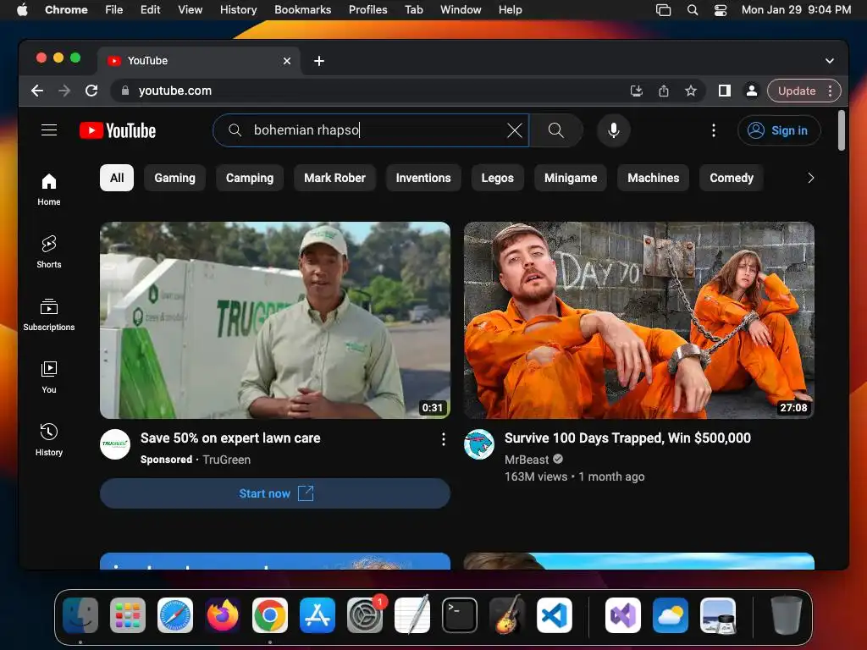Open Spotlight search in the menu bar

[x=693, y=10]
